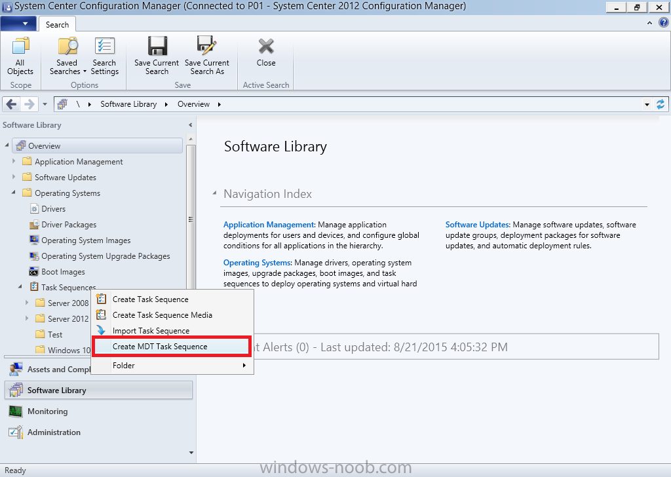Open the Saved Searches ribbon icon
Viewport: 671px width, 477px height.
pos(67,47)
